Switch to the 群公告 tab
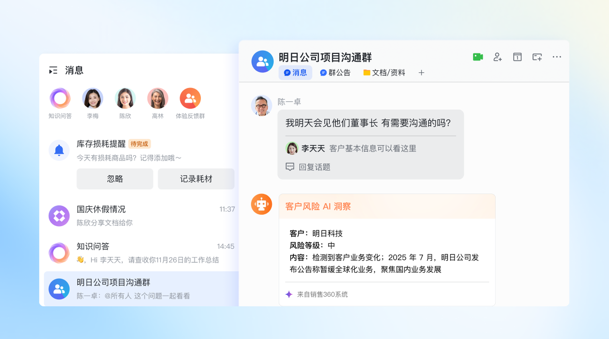 coord(335,73)
